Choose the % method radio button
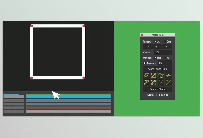 pos(165,58)
